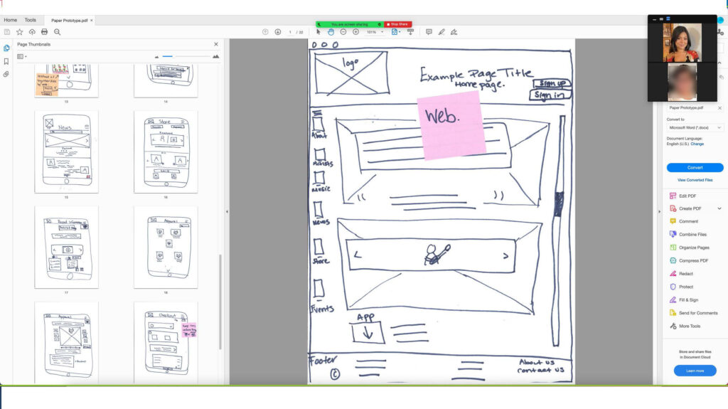The width and height of the screenshot is (728, 409).
Task: Add a sticky note comment icon
Action: [x=429, y=32]
